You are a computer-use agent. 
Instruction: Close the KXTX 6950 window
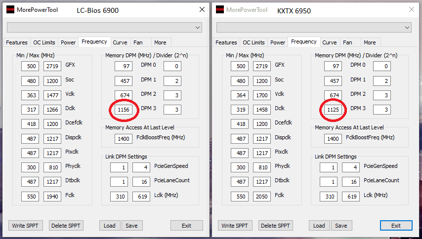pos(412,10)
